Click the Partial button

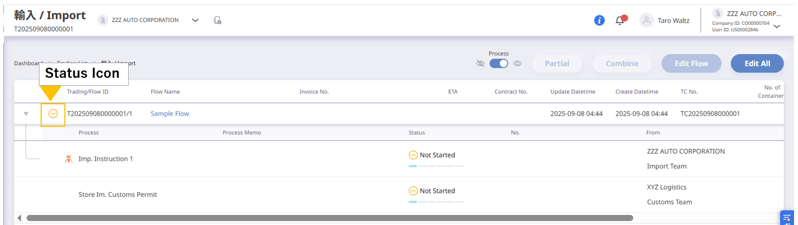[x=557, y=64]
